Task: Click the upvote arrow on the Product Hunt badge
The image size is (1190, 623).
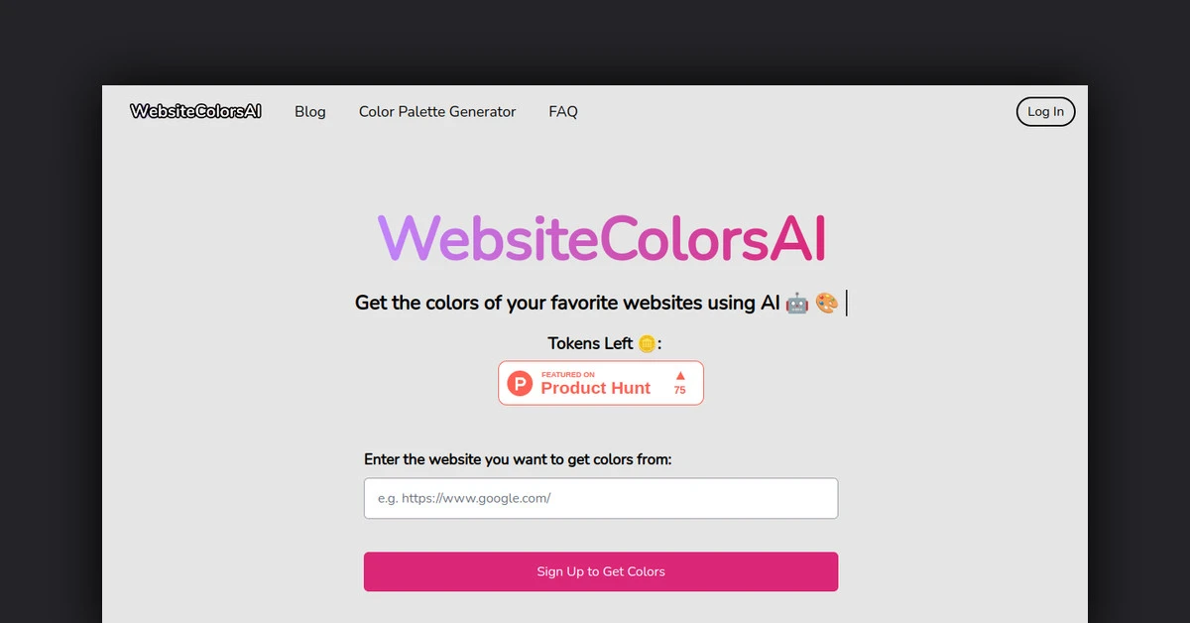Action: pos(679,375)
